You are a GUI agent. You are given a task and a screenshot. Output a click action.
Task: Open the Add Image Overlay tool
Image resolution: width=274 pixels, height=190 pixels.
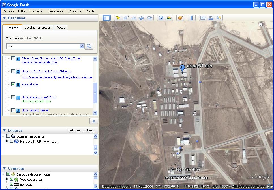point(142,18)
